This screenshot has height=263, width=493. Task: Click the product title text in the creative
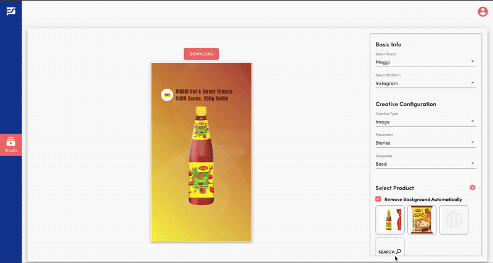click(204, 95)
